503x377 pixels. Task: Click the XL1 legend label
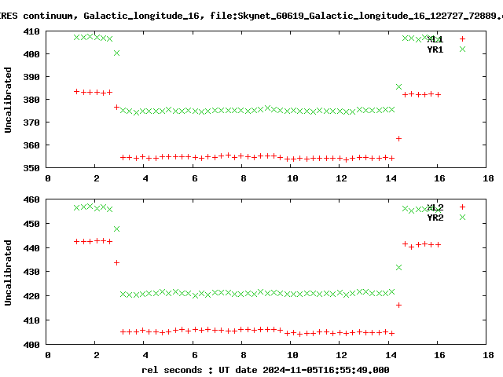pos(435,39)
